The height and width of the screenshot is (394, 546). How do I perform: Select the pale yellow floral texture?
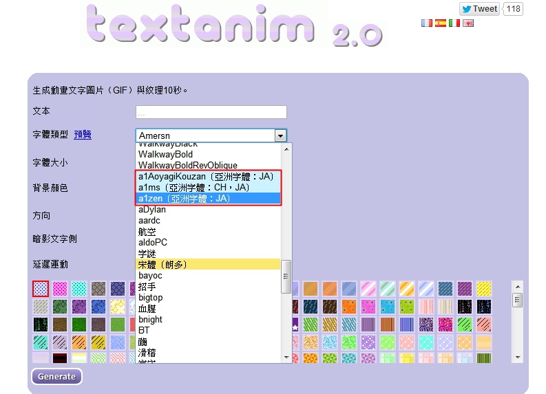(118, 307)
